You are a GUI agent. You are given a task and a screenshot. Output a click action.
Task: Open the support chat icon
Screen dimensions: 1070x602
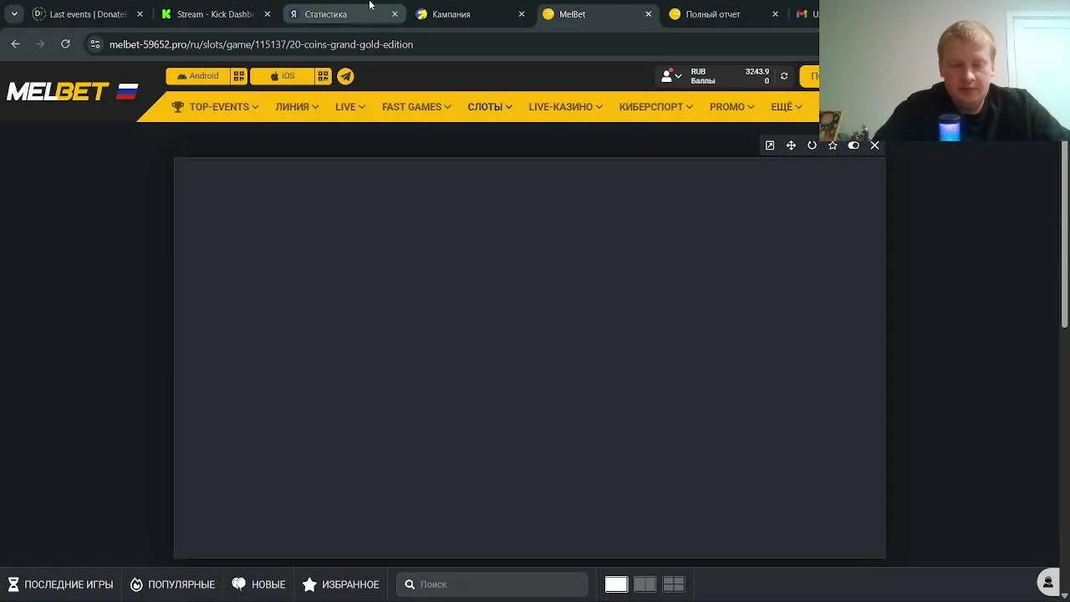(x=1048, y=582)
